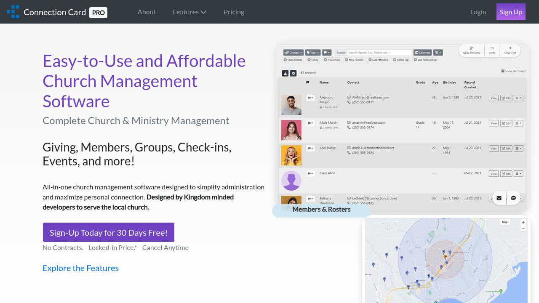Click email amartin@realbean.com

click(369, 122)
